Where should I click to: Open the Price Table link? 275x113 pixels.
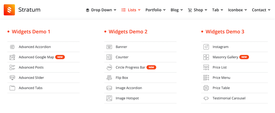(221, 88)
